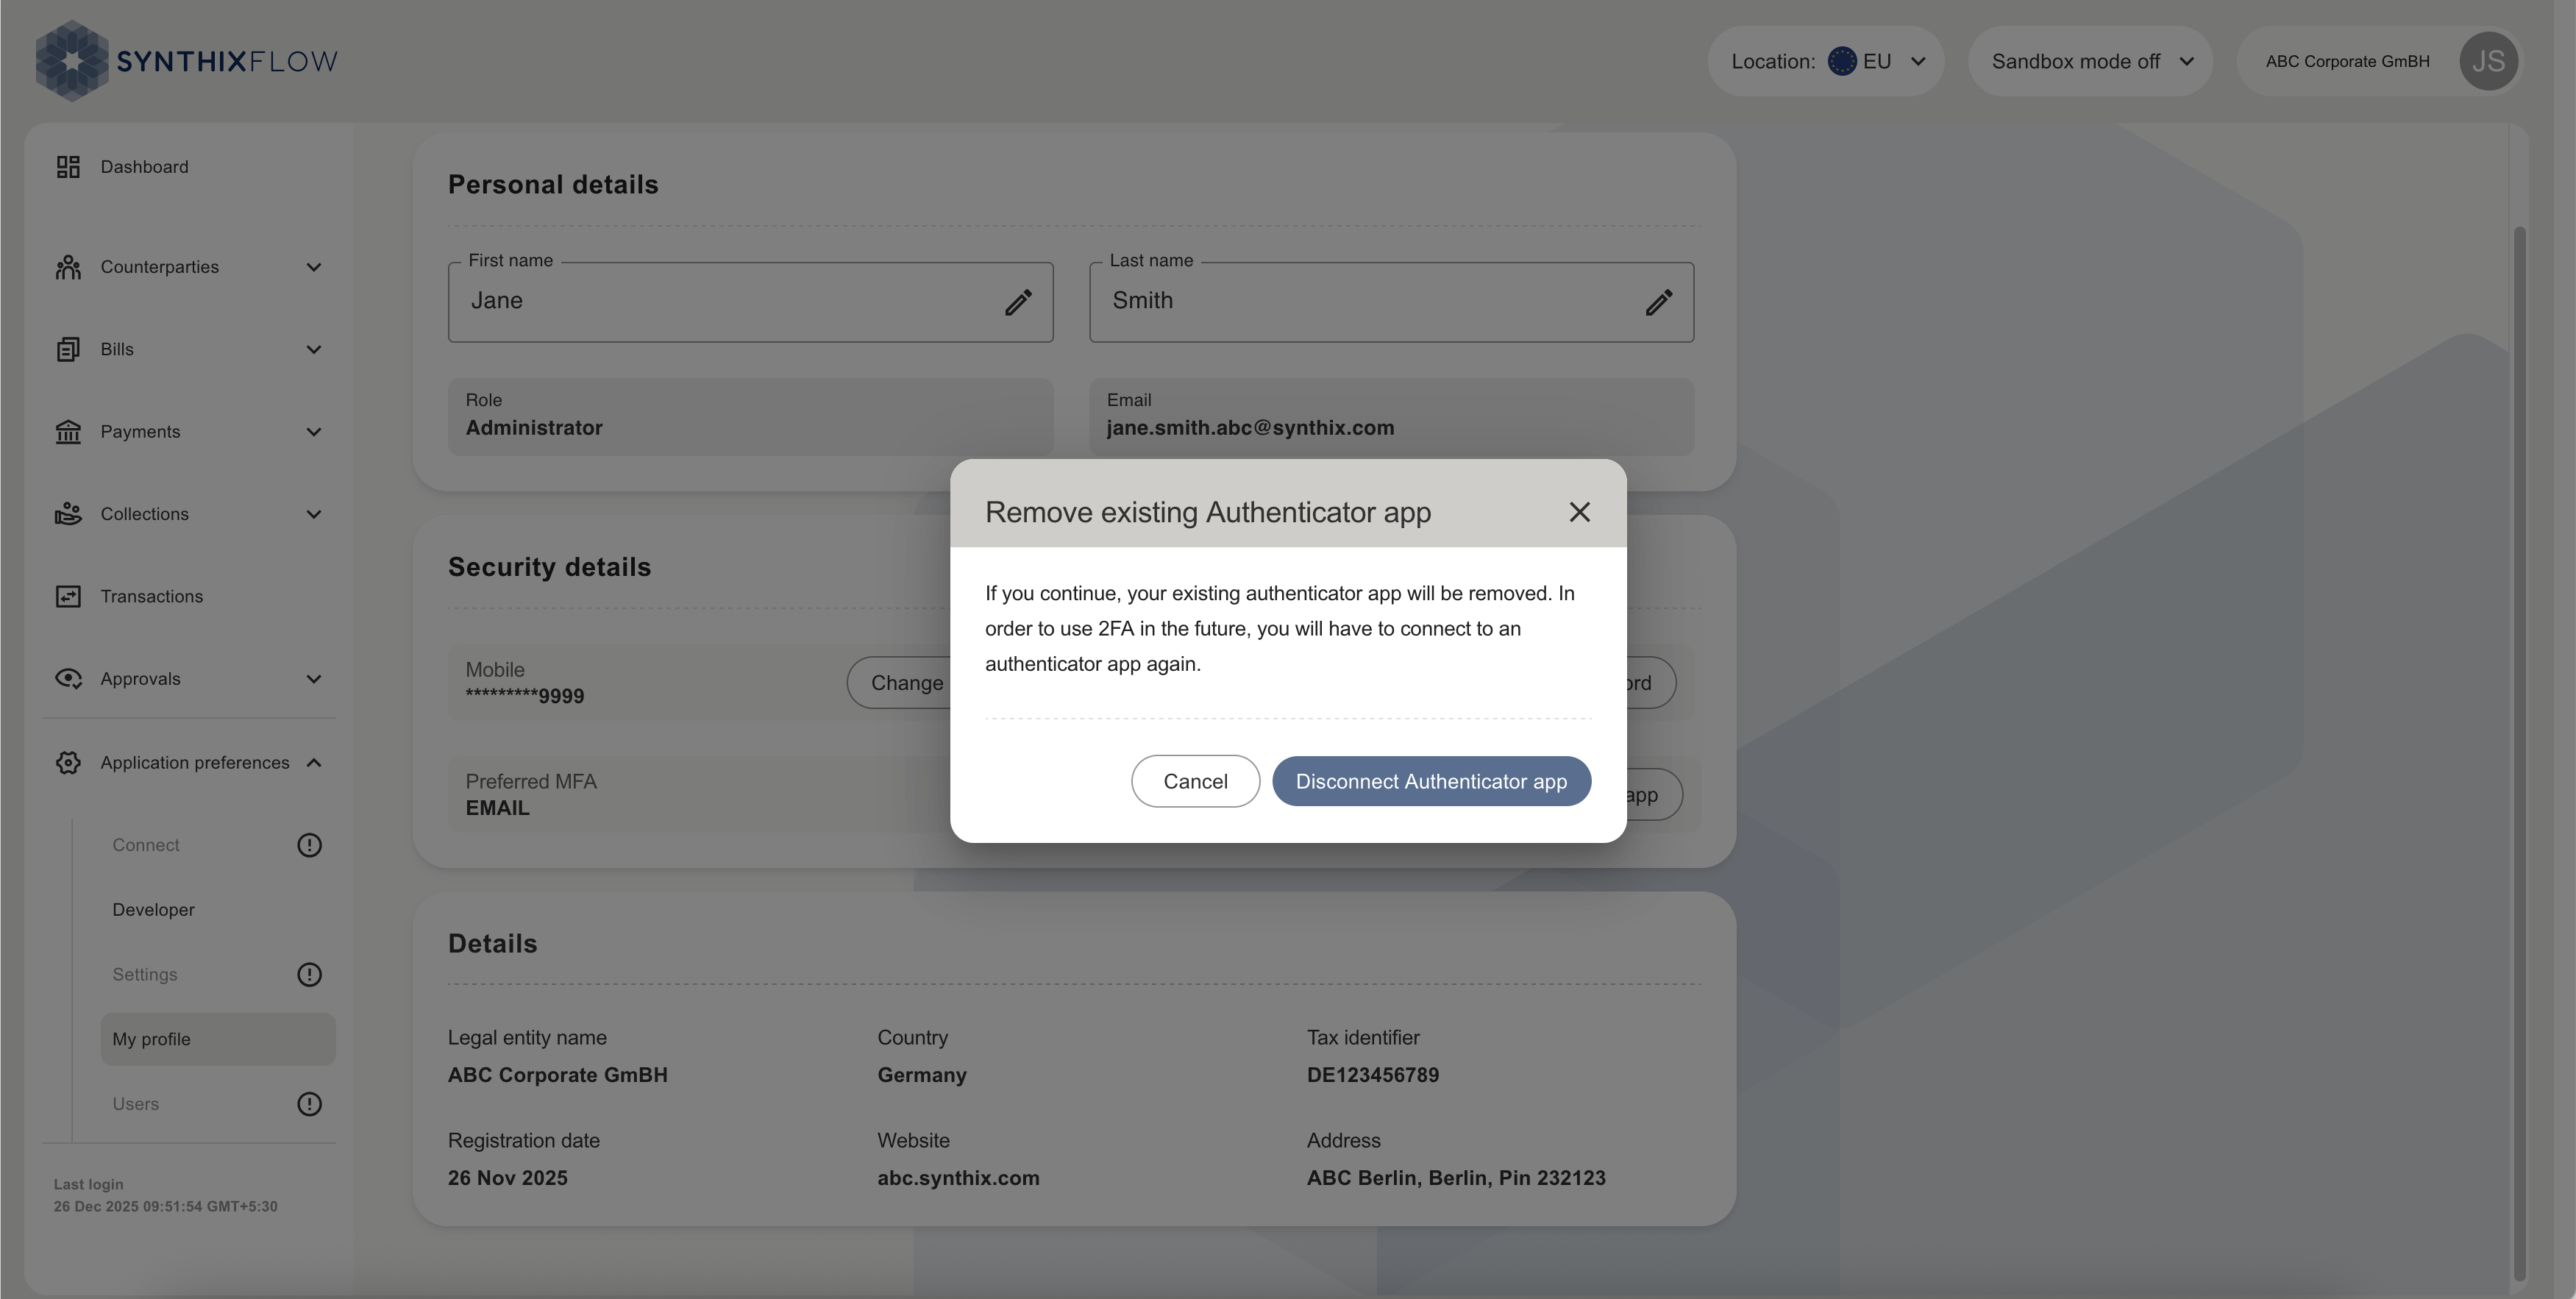
Task: Click the Transactions icon
Action: [x=68, y=596]
